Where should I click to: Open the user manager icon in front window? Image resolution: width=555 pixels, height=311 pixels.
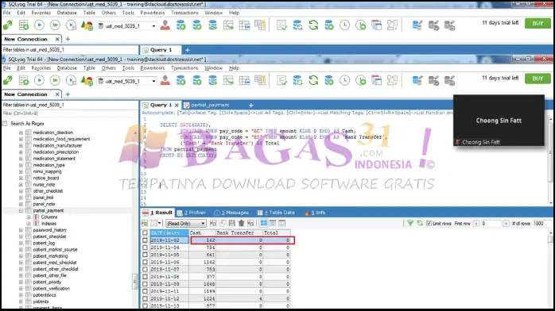click(165, 81)
